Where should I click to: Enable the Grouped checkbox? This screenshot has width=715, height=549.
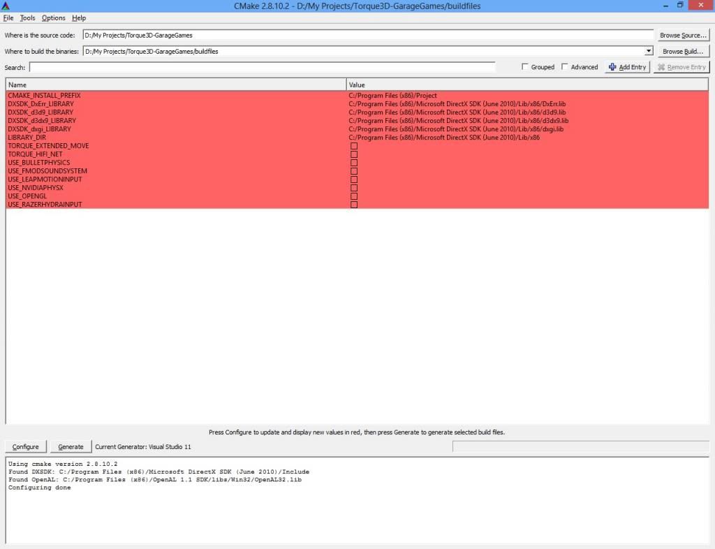pyautogui.click(x=526, y=67)
